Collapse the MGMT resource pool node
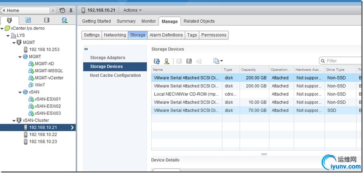Viewport: 363px width, 173px height. 20,57
